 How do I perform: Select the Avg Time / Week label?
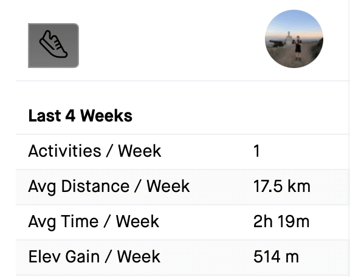94,222
